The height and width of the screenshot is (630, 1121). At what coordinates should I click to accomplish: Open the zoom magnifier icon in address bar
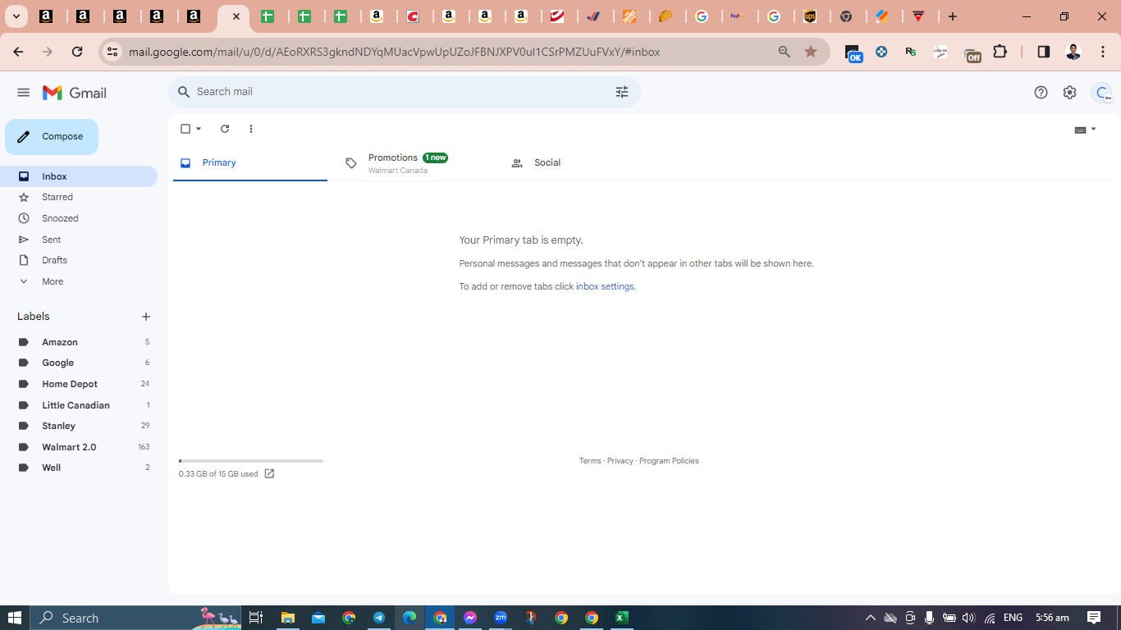(785, 52)
